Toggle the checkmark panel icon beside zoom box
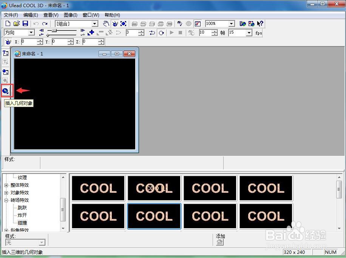 click(x=198, y=24)
